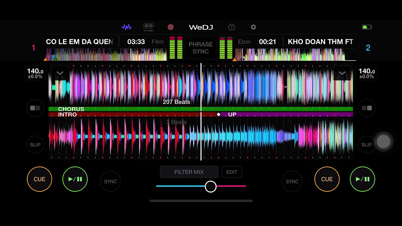Tap deck 2 key Ebm

(x=244, y=42)
